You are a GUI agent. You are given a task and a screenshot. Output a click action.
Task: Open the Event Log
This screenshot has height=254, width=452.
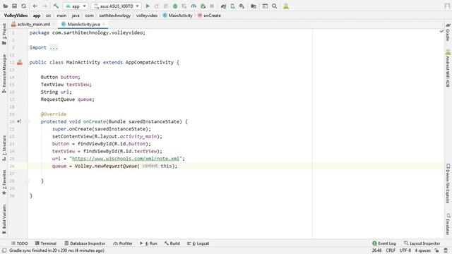point(384,243)
